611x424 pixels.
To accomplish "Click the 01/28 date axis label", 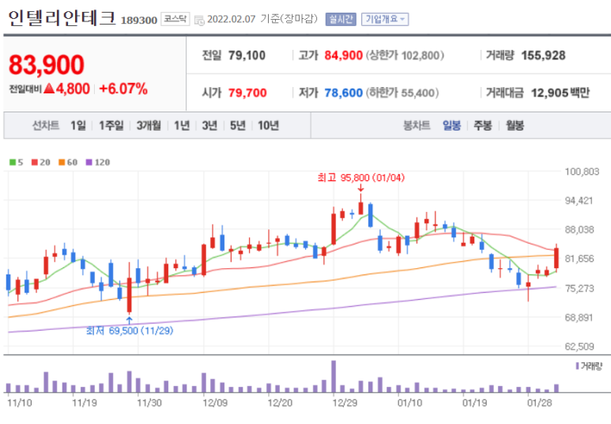I will [539, 403].
